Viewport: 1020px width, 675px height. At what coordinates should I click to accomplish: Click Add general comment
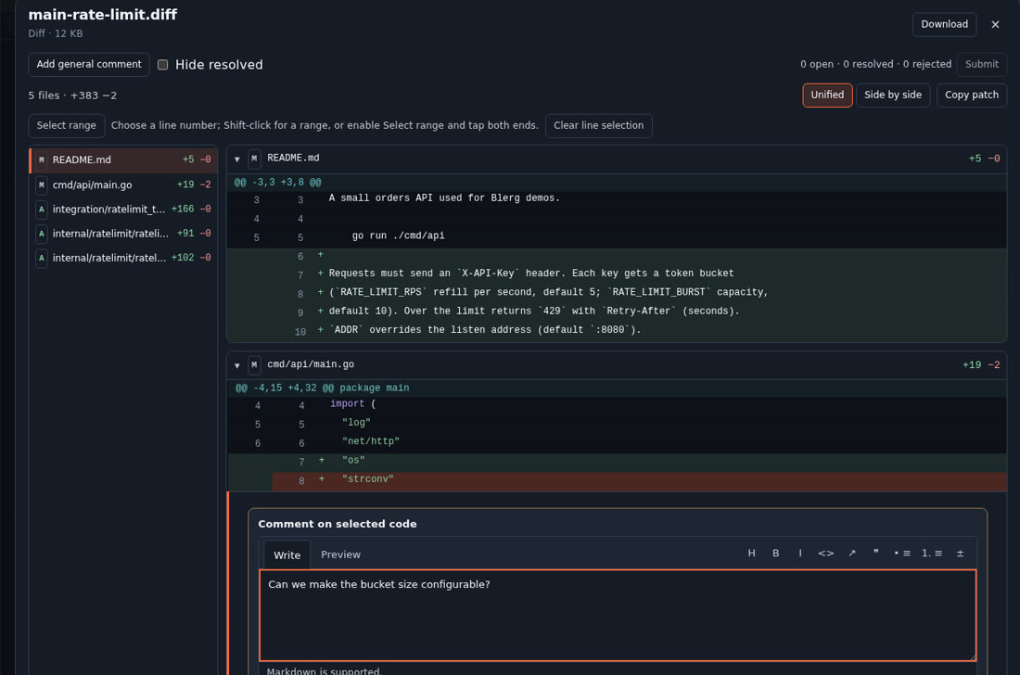coord(88,64)
